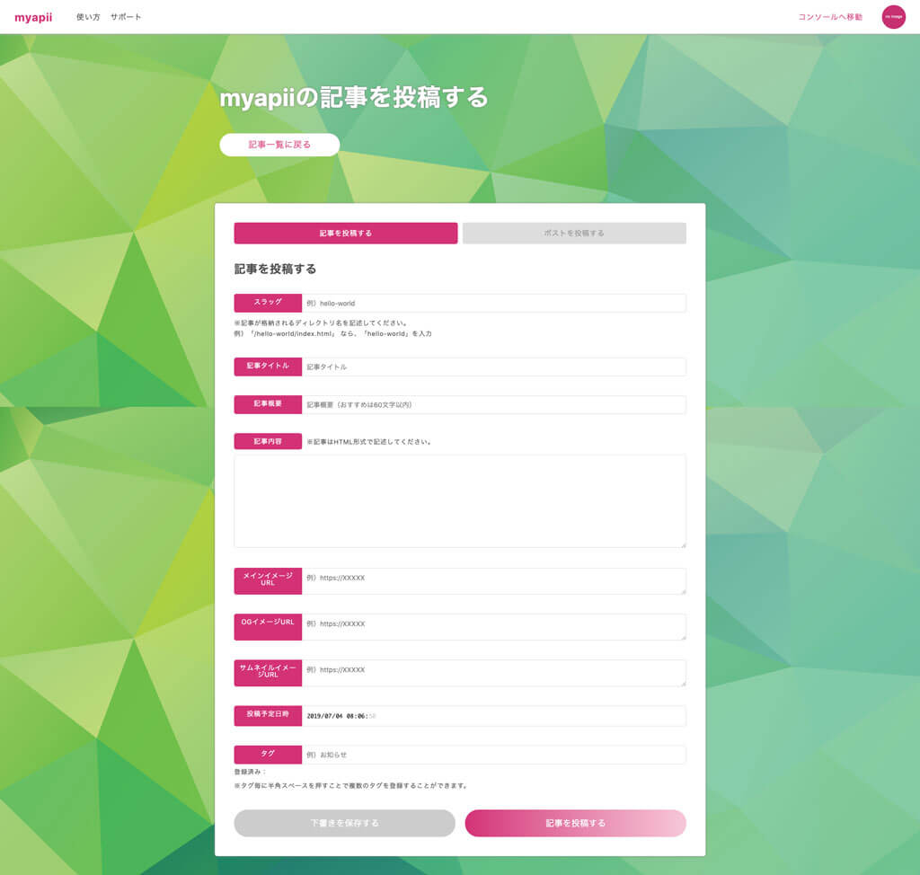
Task: Focus the OGイメージURL field
Action: coord(493,627)
